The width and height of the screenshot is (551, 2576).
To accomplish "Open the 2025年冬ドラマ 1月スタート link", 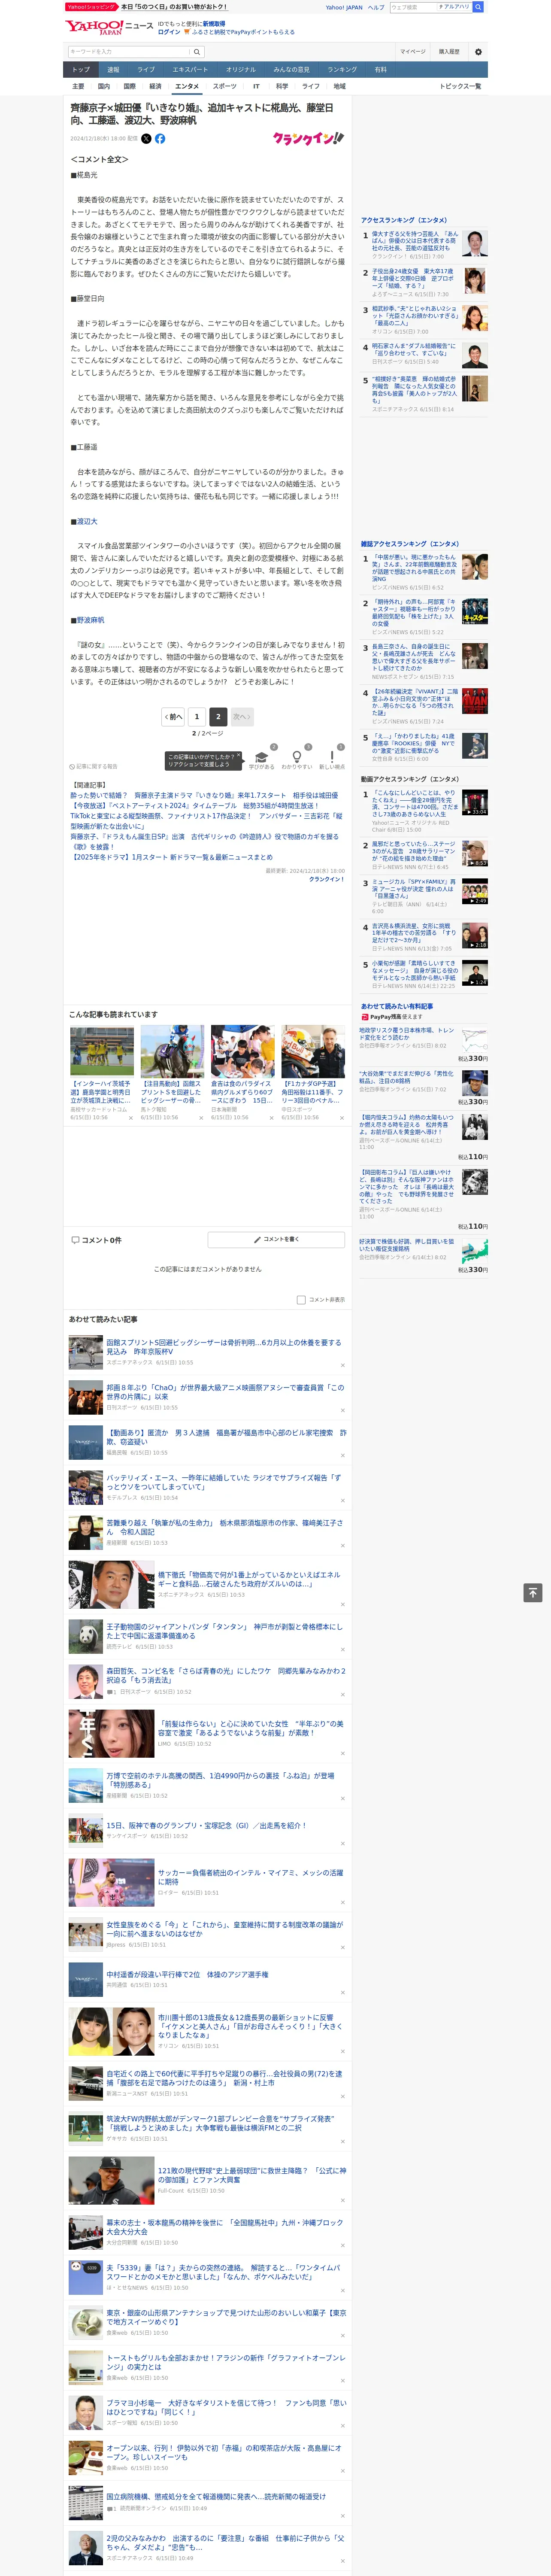I will pos(172,857).
